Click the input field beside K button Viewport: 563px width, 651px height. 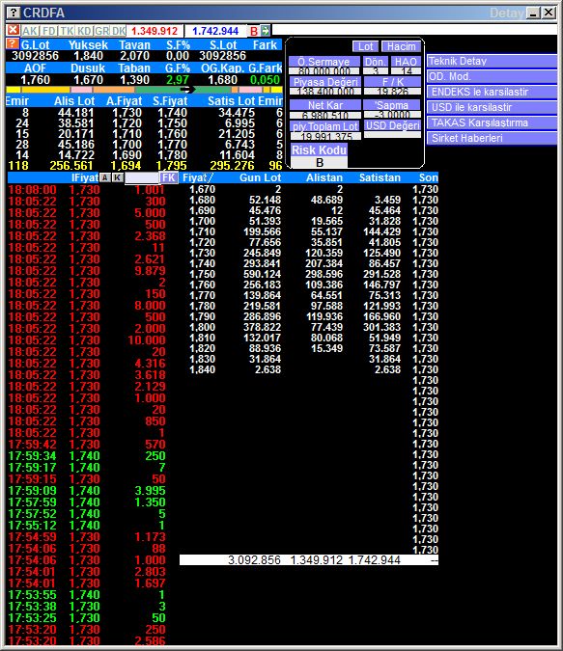(x=142, y=177)
